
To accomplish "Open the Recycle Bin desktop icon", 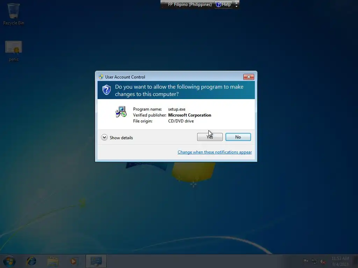I will pos(14,14).
